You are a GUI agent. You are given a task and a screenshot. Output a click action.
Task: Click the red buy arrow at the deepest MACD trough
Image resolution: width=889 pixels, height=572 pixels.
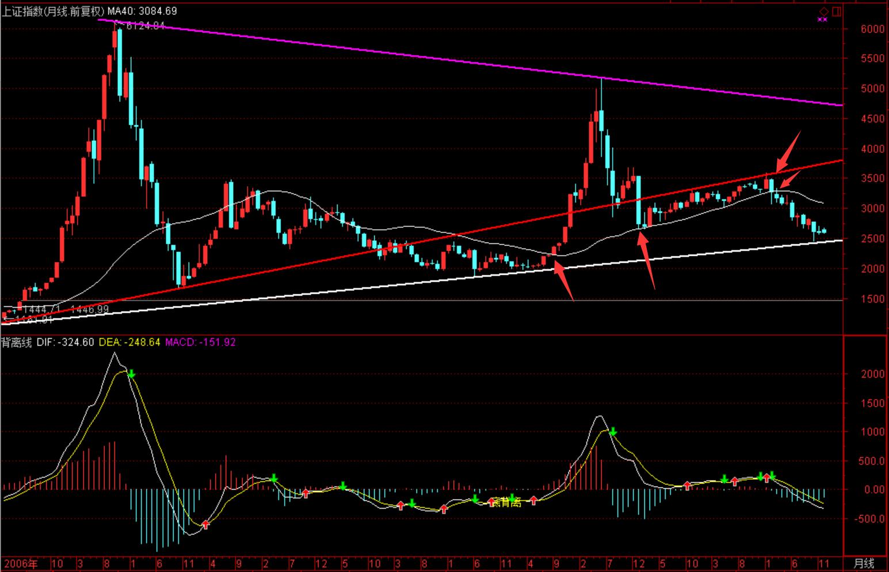tap(205, 524)
